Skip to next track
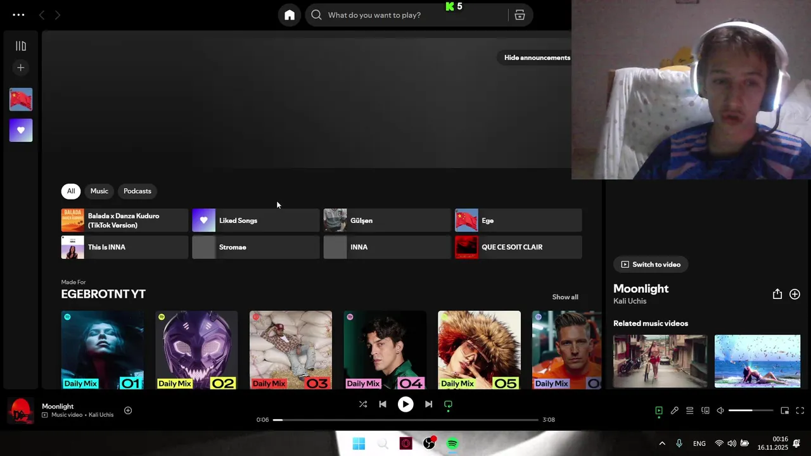Screen dimensions: 811x456 tap(428, 404)
